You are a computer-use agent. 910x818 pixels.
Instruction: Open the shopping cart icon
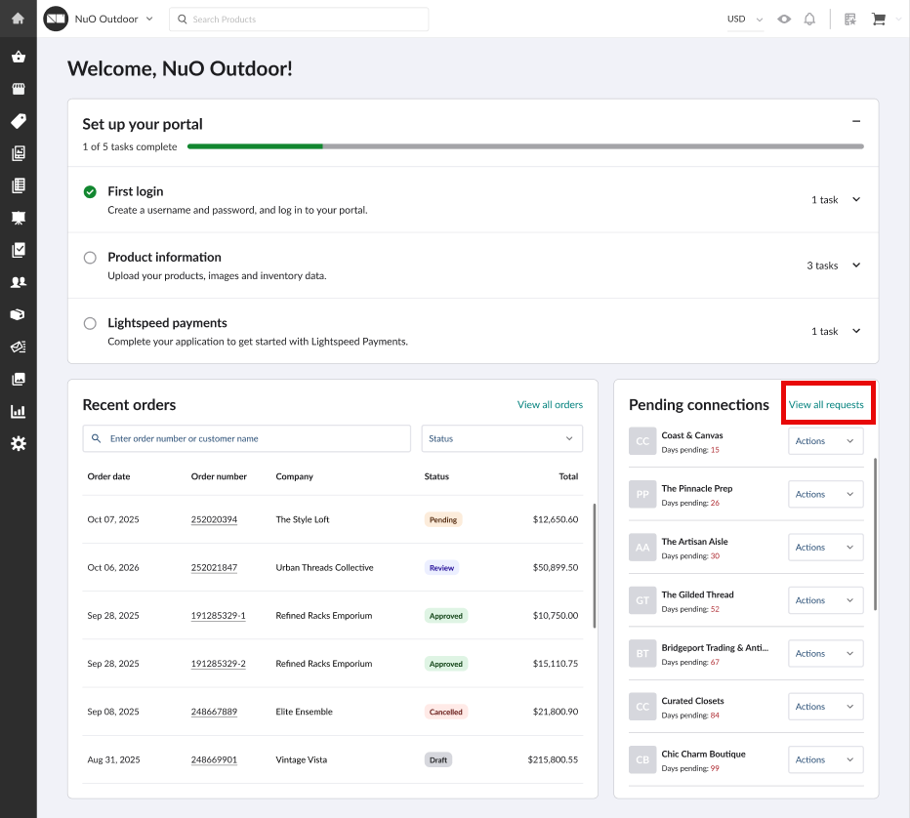coord(878,19)
